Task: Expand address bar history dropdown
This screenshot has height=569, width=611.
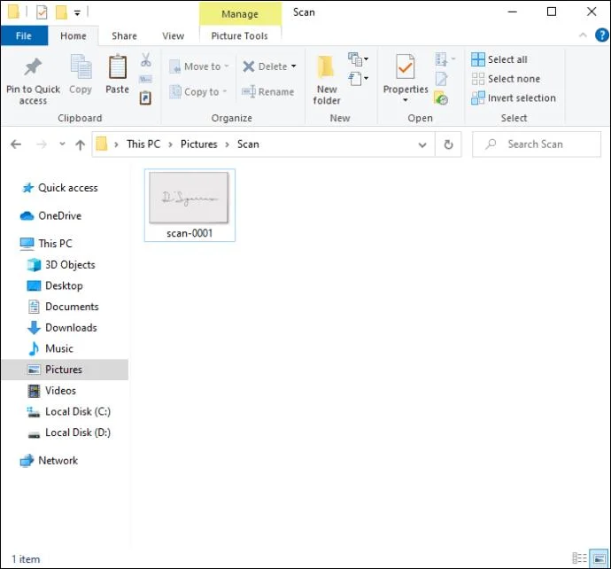Action: pos(422,144)
